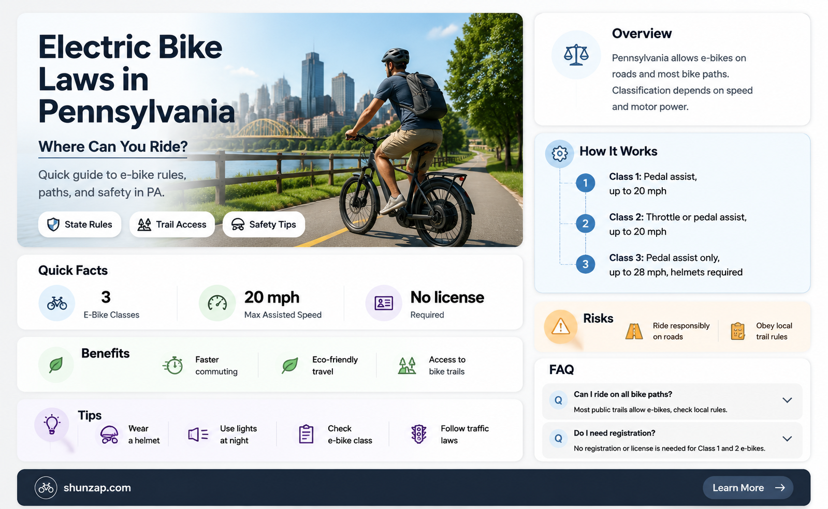
Task: Click the FAQ heading
Action: point(561,370)
